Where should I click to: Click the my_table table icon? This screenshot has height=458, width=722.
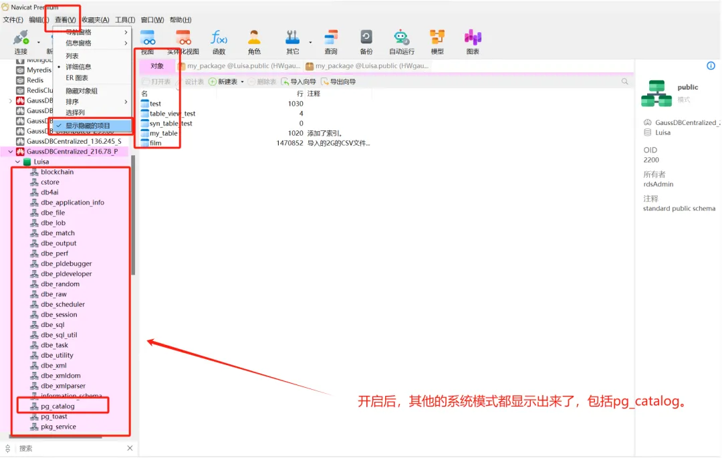pyautogui.click(x=145, y=133)
